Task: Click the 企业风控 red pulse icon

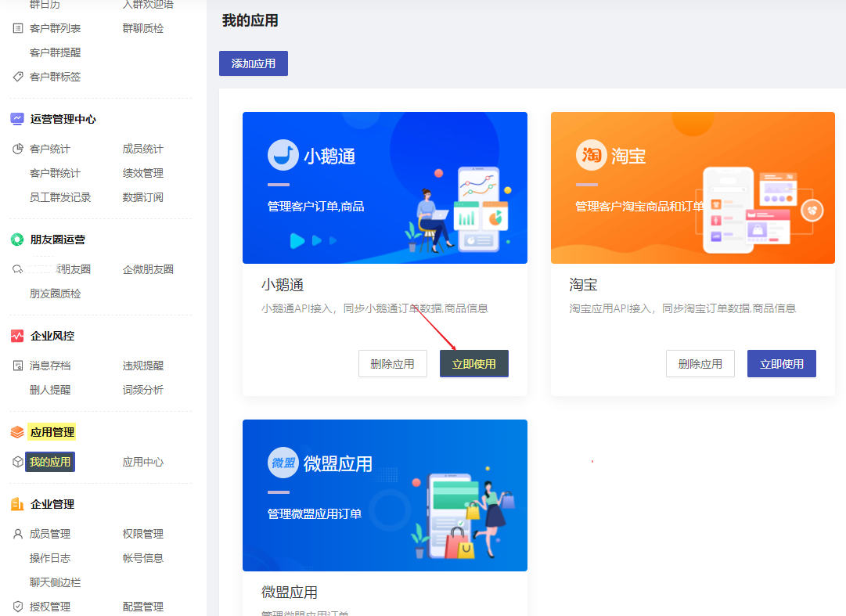Action: coord(17,336)
